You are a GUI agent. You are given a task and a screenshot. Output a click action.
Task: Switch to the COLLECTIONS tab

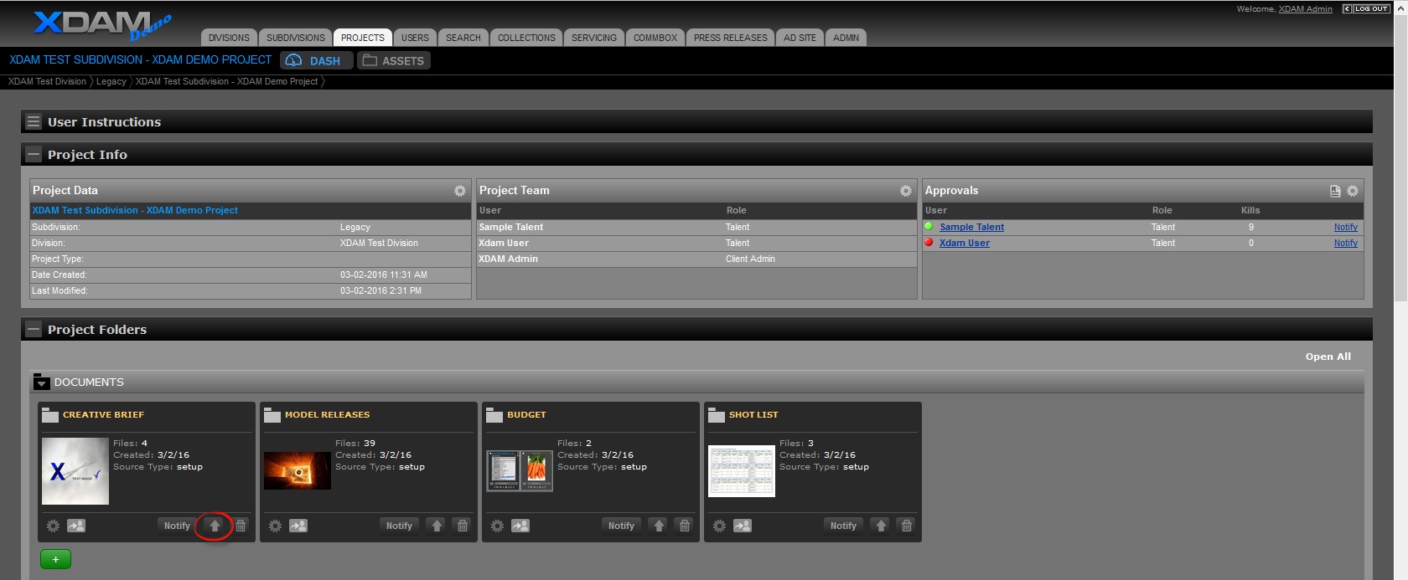526,38
